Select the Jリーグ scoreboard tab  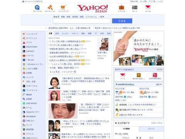click(151, 129)
